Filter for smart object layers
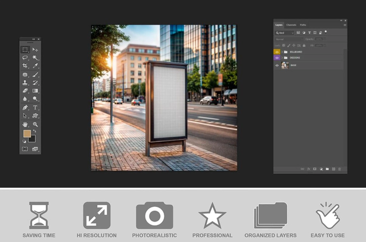 tap(321, 33)
